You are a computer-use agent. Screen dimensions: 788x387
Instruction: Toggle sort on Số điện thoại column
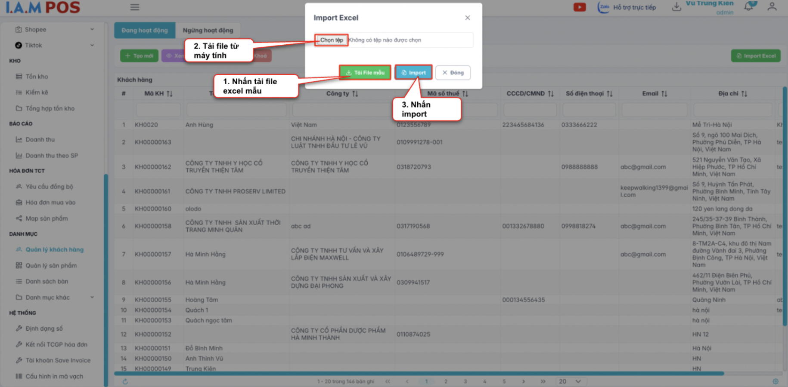click(609, 94)
